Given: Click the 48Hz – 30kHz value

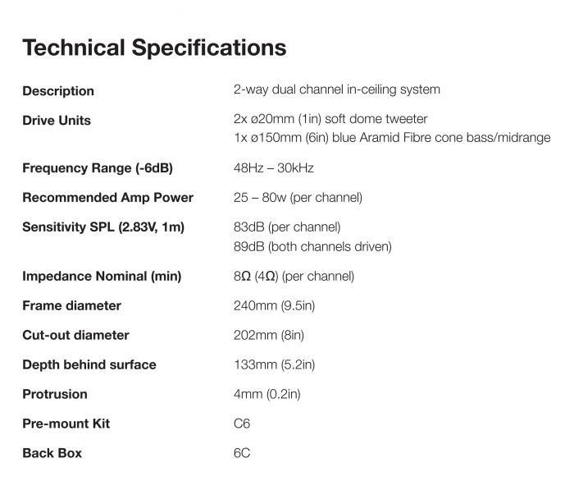Looking at the screenshot, I should 274,168.
